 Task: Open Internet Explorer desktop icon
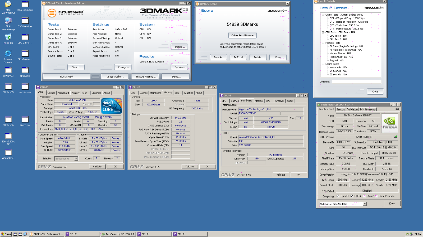click(x=8, y=57)
